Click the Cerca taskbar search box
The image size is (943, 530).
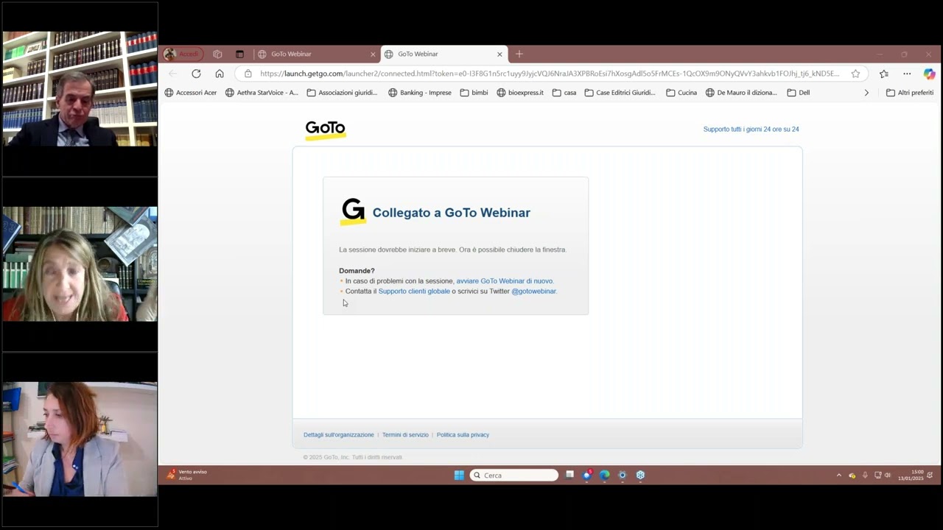click(514, 476)
